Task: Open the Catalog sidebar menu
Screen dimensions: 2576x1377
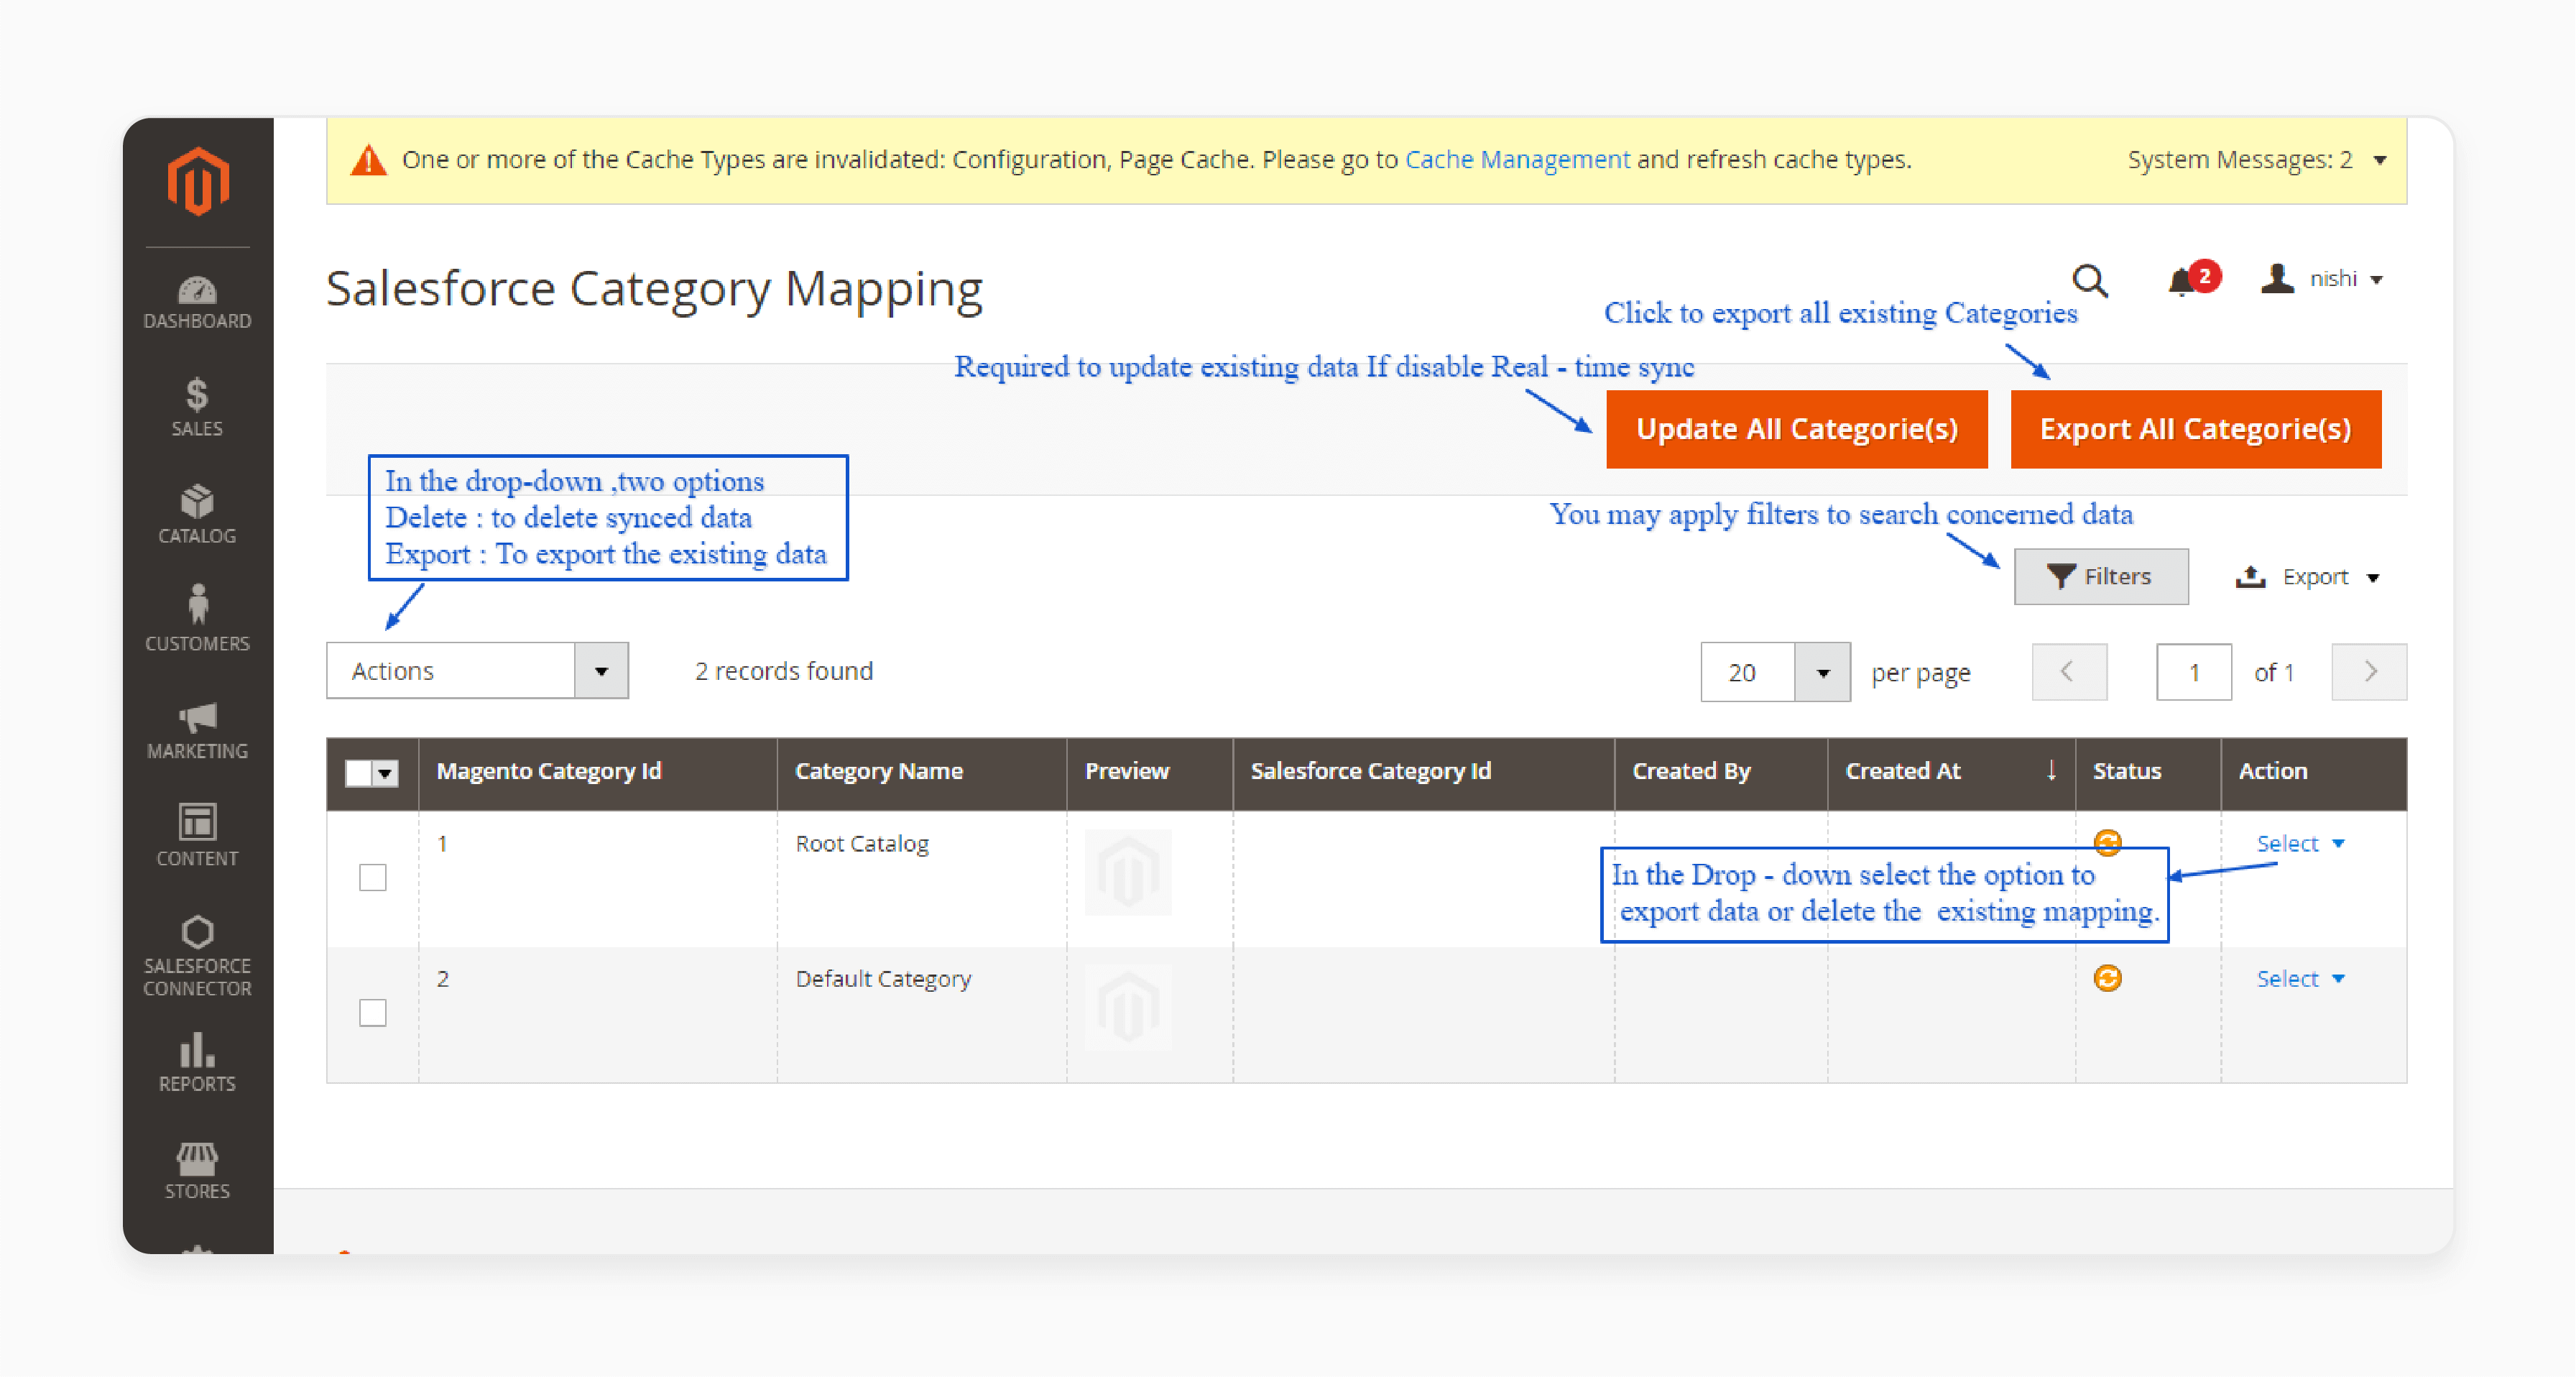Action: [x=197, y=514]
